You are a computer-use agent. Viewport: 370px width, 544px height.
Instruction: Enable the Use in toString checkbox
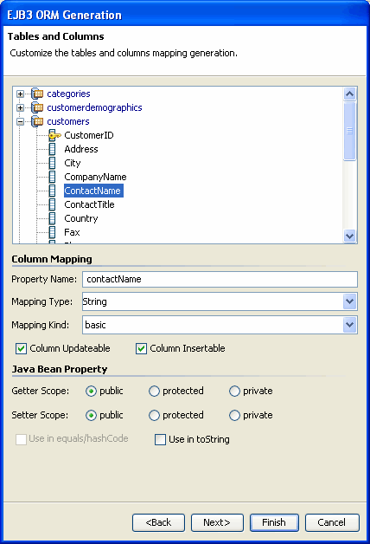(x=160, y=439)
